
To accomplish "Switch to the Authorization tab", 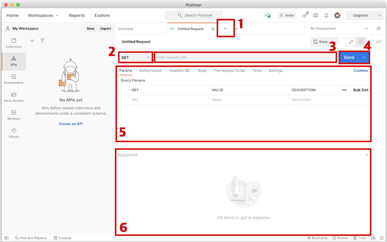I will tap(151, 71).
